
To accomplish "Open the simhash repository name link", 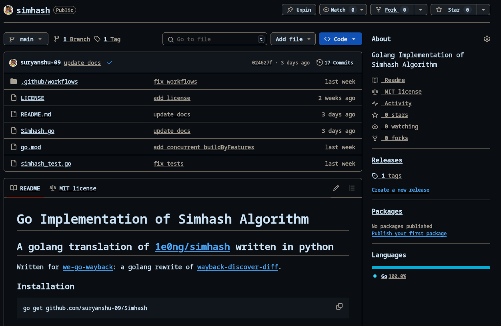I will click(33, 10).
